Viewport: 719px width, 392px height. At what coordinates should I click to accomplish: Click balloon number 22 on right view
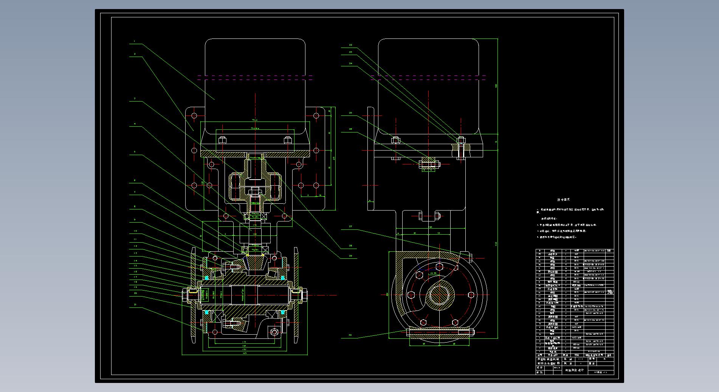click(x=350, y=45)
